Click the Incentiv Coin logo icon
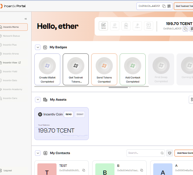Image resolution: width=193 pixels, height=175 pixels. pos(40,114)
